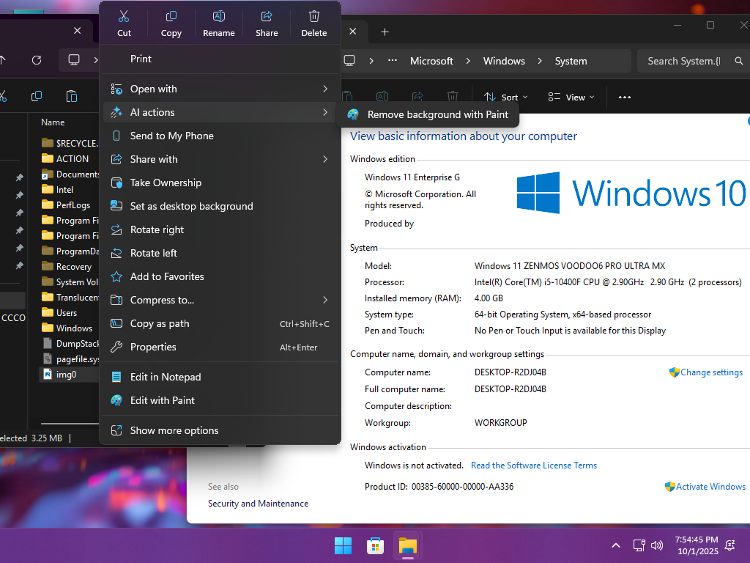Select Send to My Phone

pyautogui.click(x=220, y=136)
